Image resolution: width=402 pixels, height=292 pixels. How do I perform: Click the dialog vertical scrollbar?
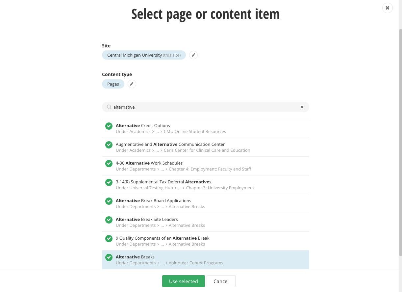coord(400,142)
